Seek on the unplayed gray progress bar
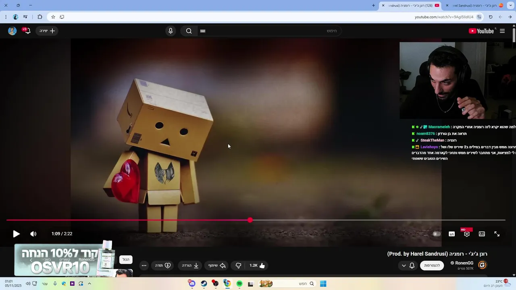 (x=378, y=220)
